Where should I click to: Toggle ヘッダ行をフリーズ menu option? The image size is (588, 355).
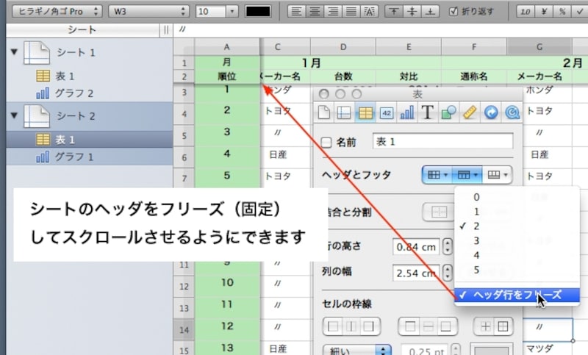click(x=517, y=295)
